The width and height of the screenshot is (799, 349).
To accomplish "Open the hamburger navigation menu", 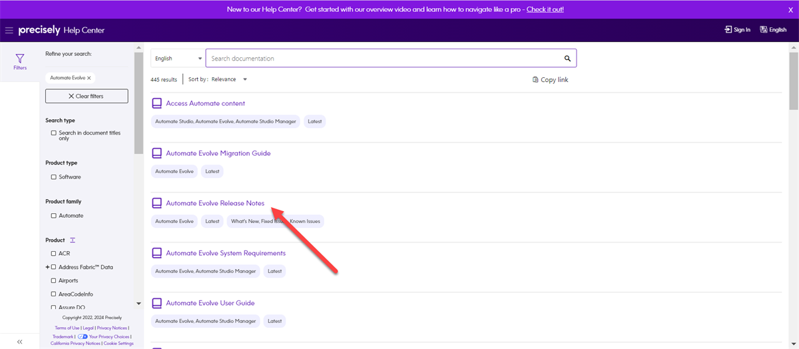I will [x=9, y=31].
